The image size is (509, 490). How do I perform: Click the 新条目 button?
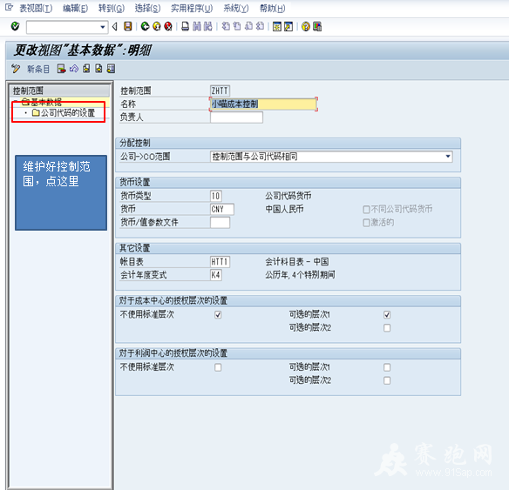38,69
